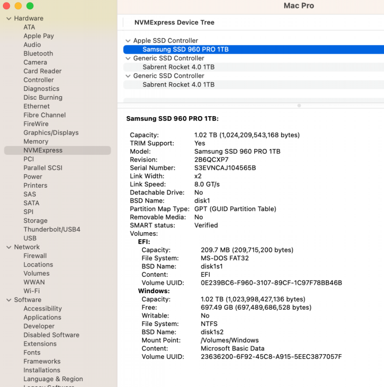Collapse the Apple SSD Controller node
Viewport: 384px width, 387px height.
coord(128,41)
